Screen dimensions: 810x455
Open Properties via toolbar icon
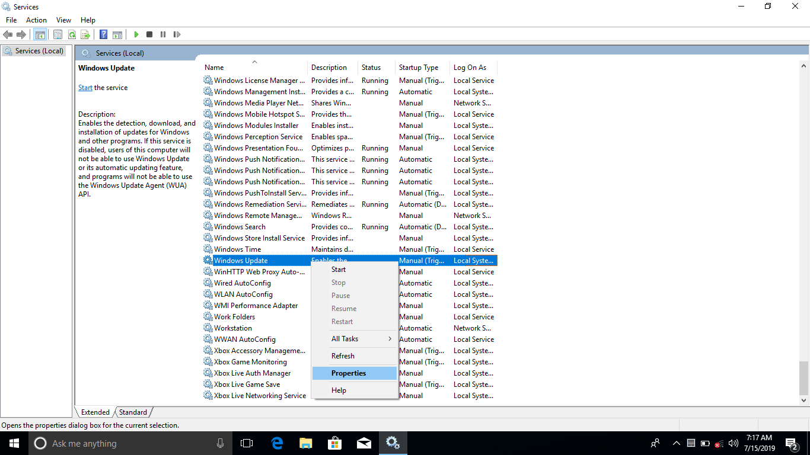(x=58, y=34)
